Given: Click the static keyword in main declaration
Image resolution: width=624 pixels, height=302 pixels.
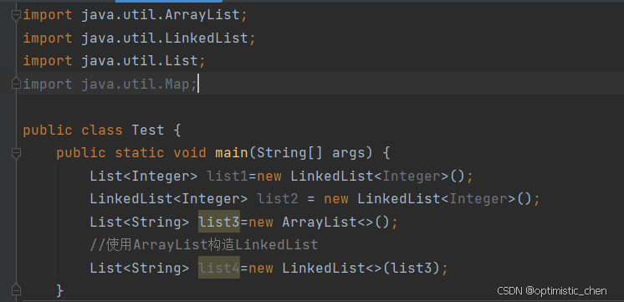Looking at the screenshot, I should (140, 153).
